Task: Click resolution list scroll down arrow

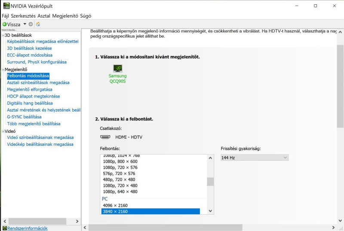Action: pyautogui.click(x=210, y=211)
